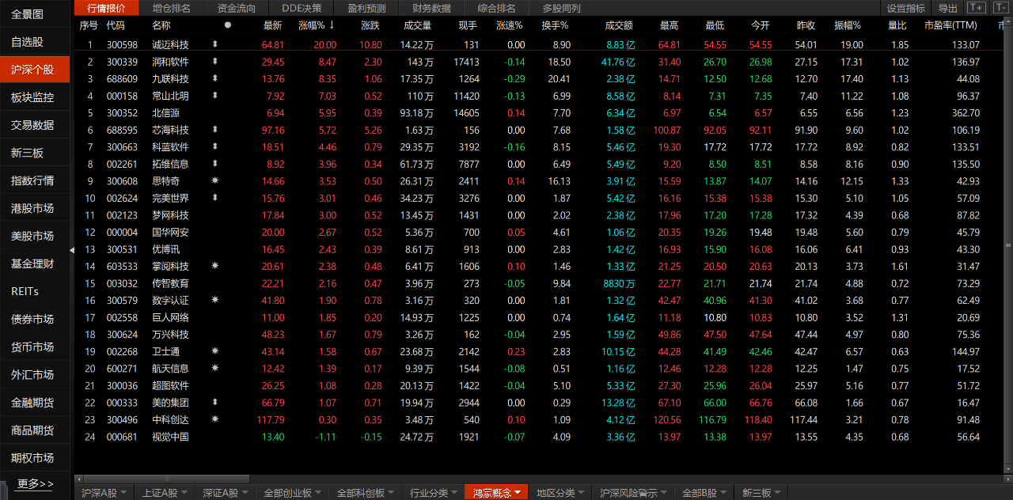
Task: Open the 综合排名 tab
Action: (x=496, y=8)
